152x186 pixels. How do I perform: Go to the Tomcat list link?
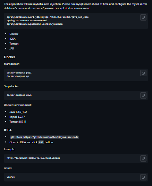pyautogui.click(x=14, y=44)
